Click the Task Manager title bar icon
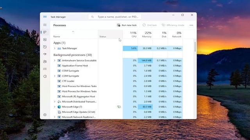This screenshot has width=250, height=140. pyautogui.click(x=45, y=17)
